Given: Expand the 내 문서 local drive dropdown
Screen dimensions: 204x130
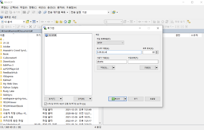Looking at the screenshot, I should (24, 22).
